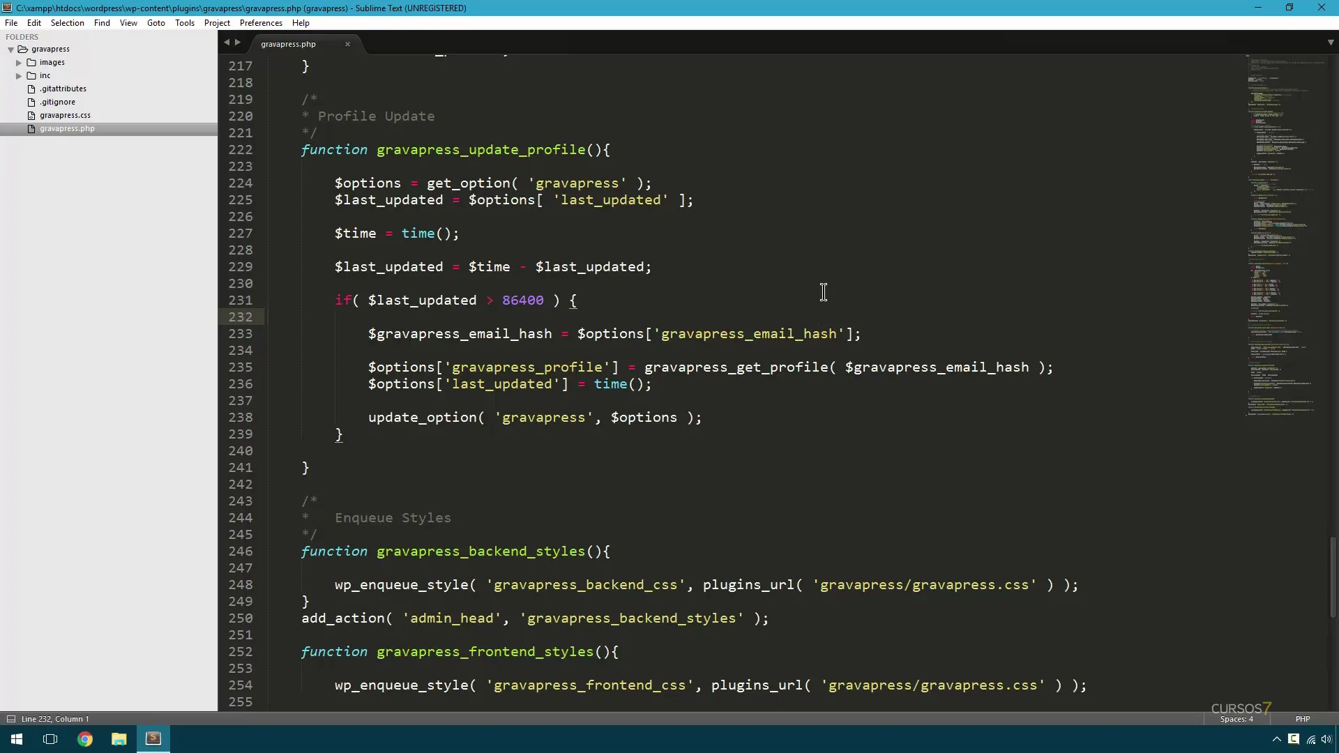1339x753 pixels.
Task: Click the minimap code overview
Action: (1283, 236)
